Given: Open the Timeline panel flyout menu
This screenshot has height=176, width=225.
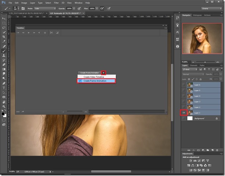Looking at the screenshot, I should pos(166,28).
